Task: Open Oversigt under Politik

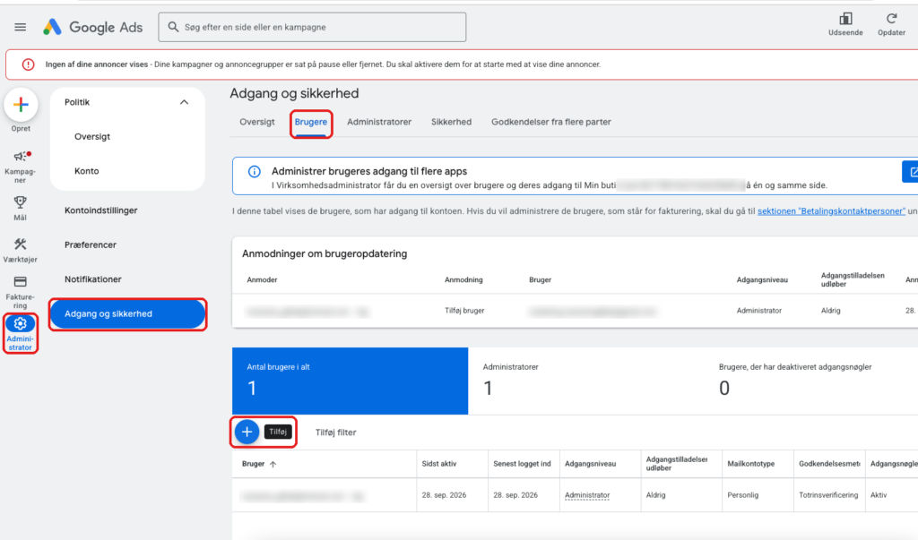Action: [x=92, y=136]
